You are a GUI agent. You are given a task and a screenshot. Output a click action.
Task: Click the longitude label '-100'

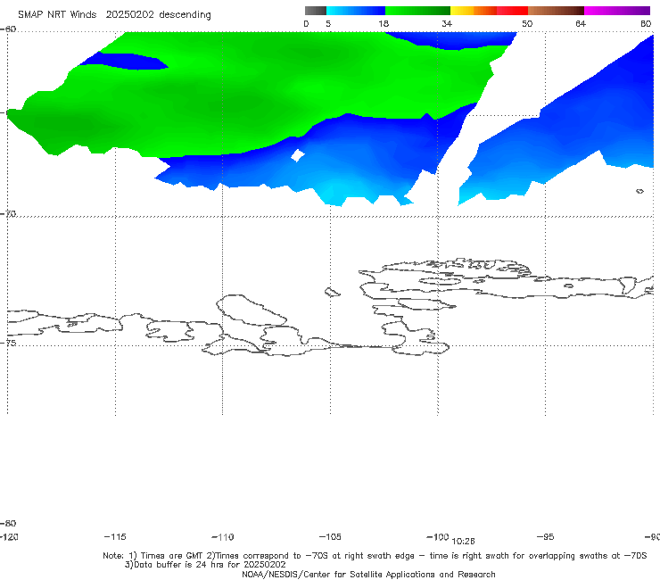point(437,536)
